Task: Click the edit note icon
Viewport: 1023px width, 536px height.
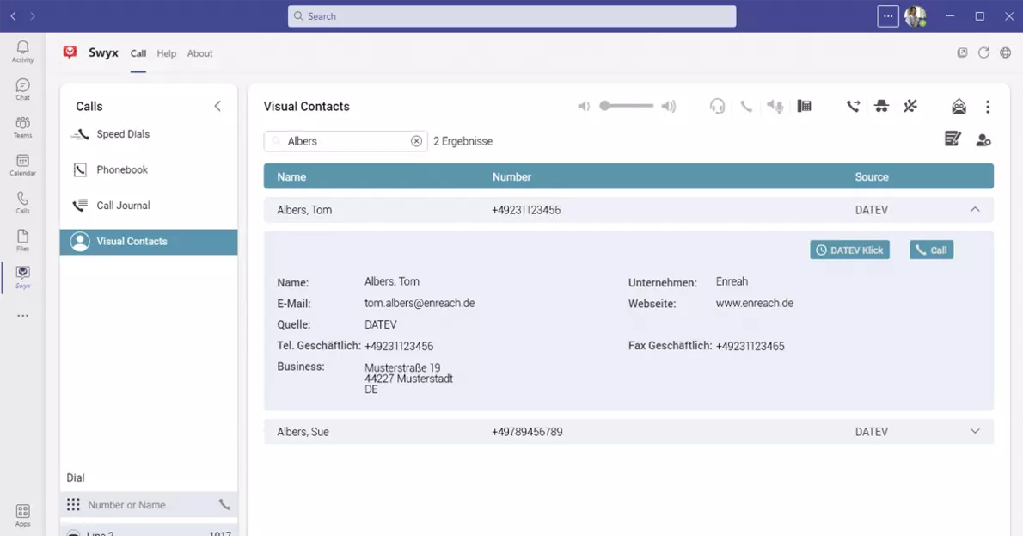Action: (953, 139)
